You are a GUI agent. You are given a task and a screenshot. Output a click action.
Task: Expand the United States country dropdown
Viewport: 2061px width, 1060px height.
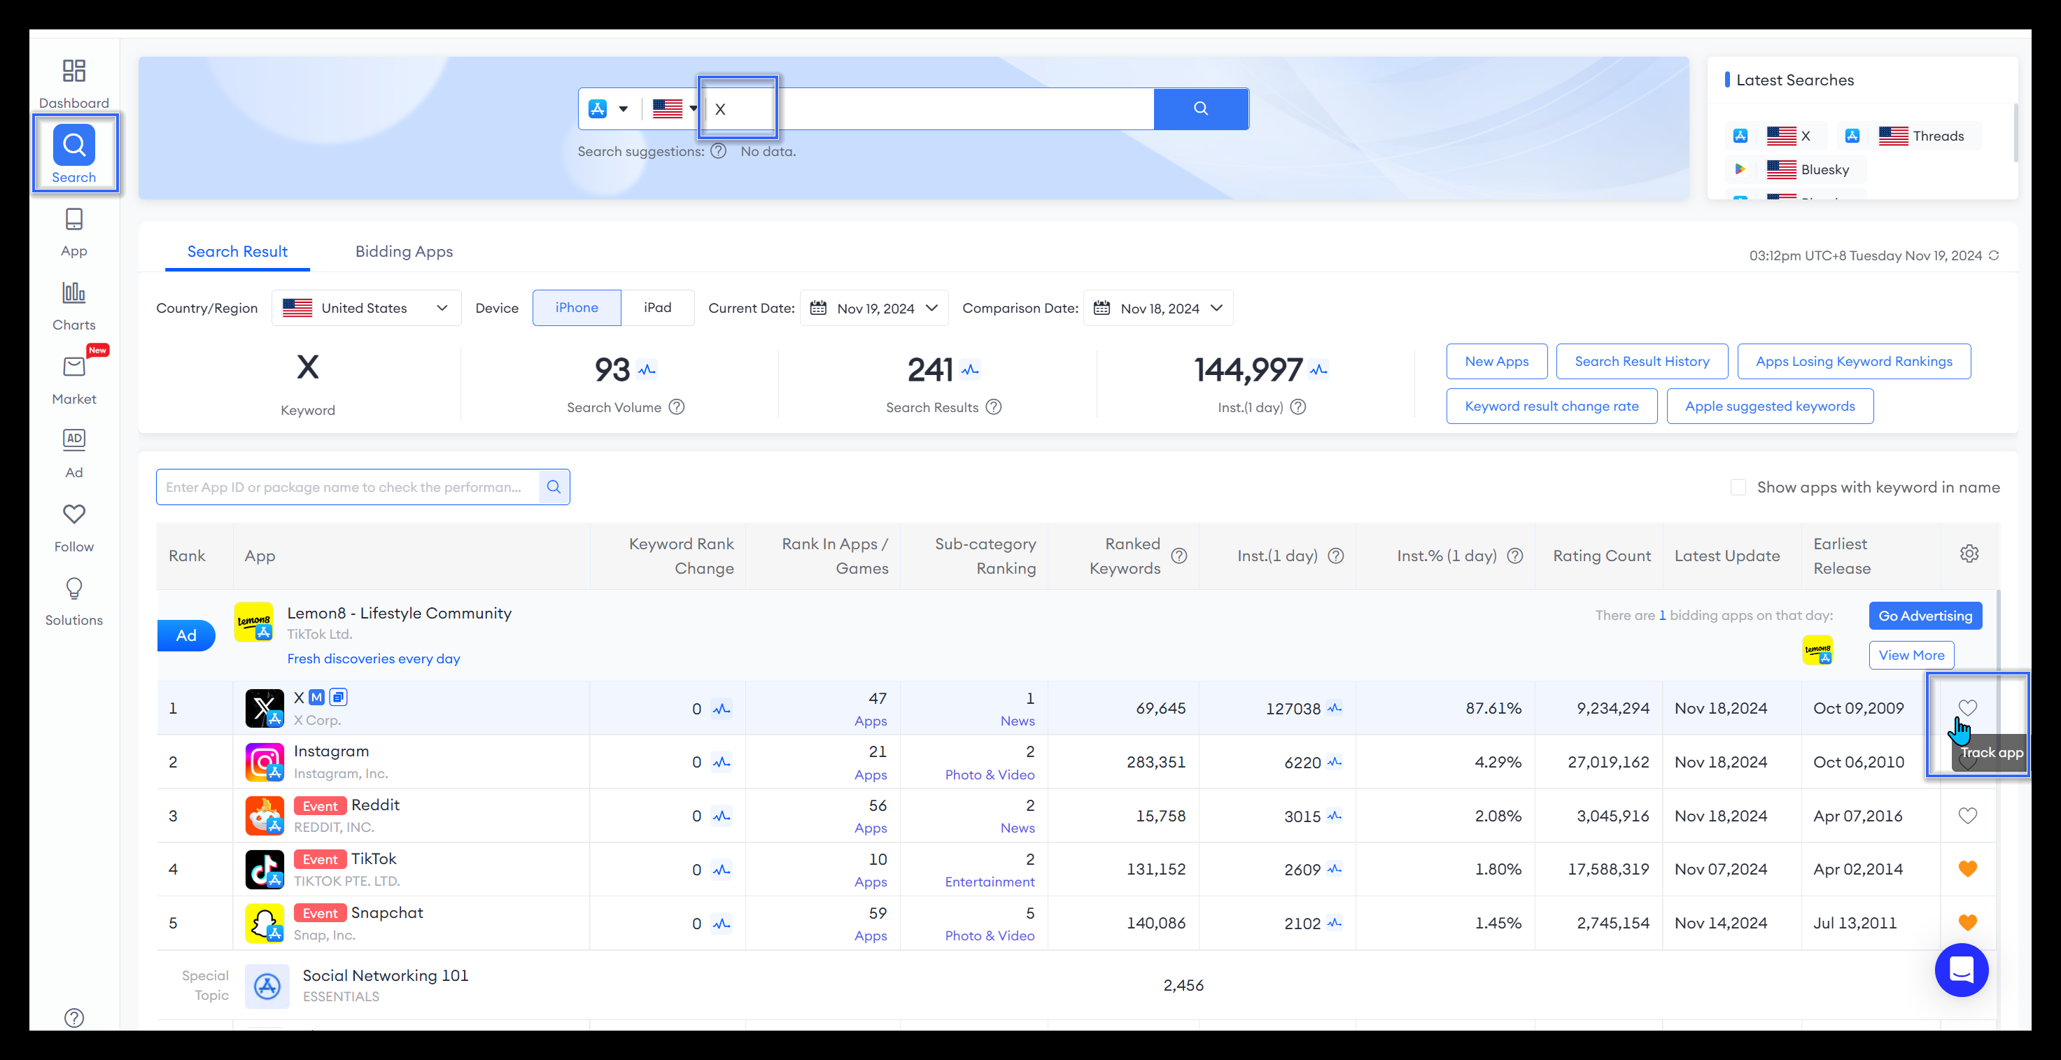(365, 308)
